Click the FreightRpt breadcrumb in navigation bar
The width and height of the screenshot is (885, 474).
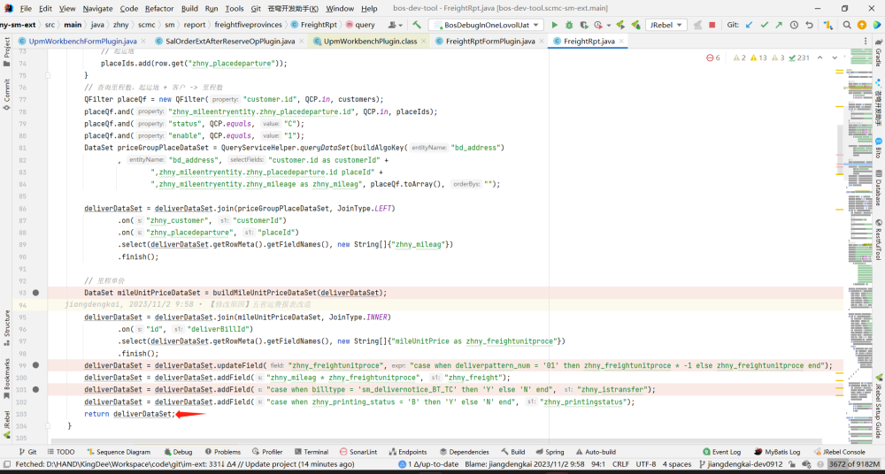coord(314,25)
